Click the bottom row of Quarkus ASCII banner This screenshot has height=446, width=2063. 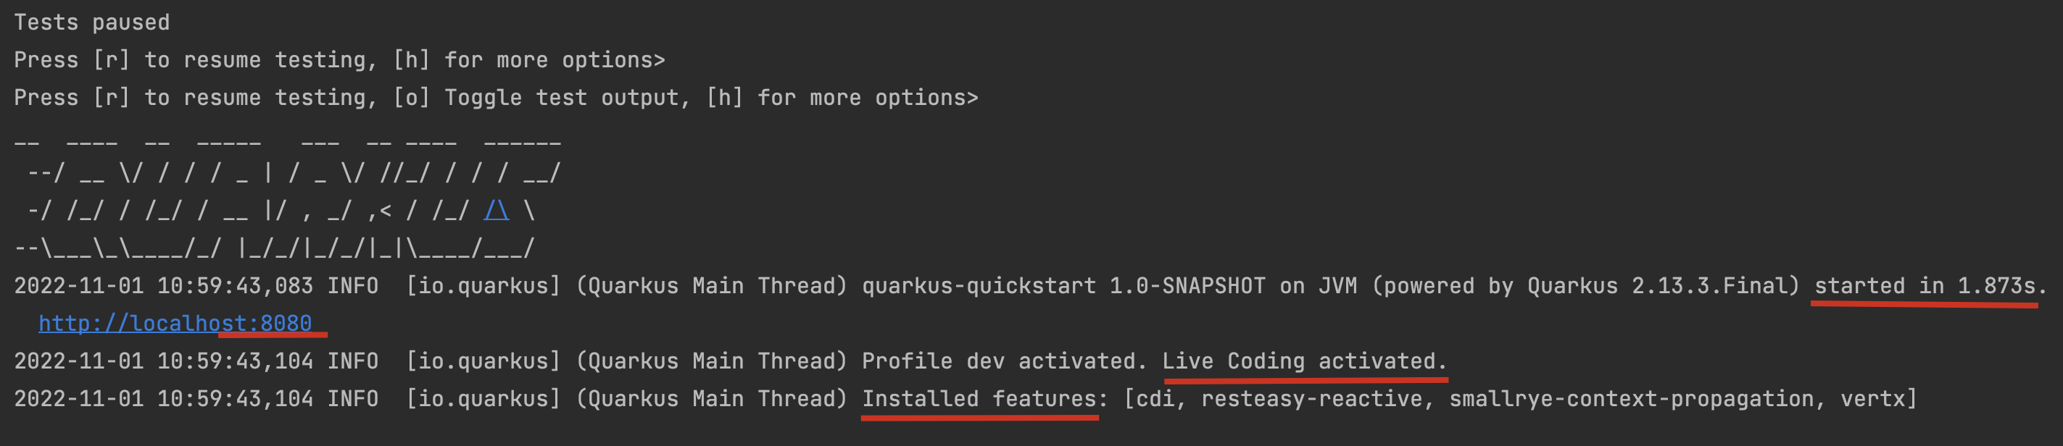[274, 248]
